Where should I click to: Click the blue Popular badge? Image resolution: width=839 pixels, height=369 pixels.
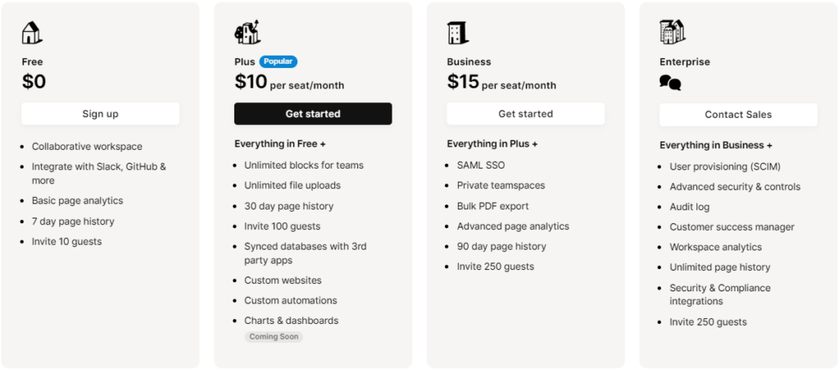pos(279,61)
